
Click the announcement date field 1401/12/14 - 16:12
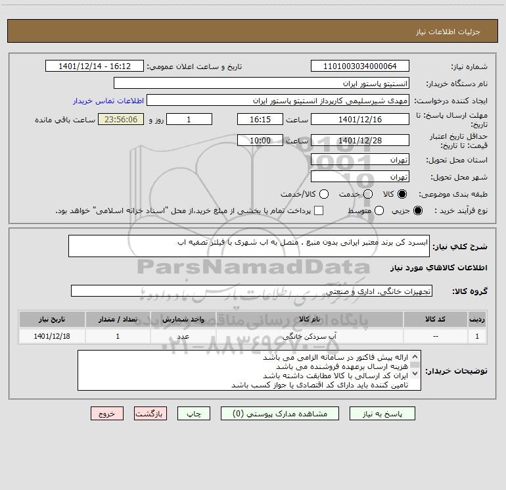point(95,66)
